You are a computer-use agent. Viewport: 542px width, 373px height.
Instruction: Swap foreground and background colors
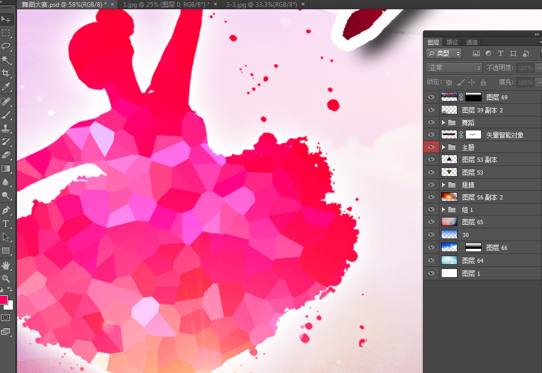pyautogui.click(x=10, y=289)
